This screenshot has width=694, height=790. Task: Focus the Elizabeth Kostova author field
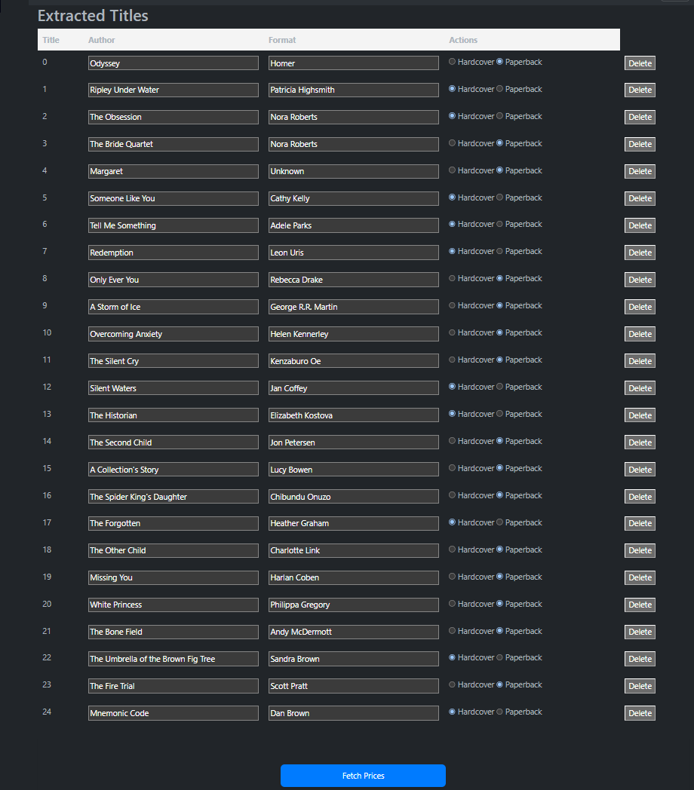tap(354, 415)
